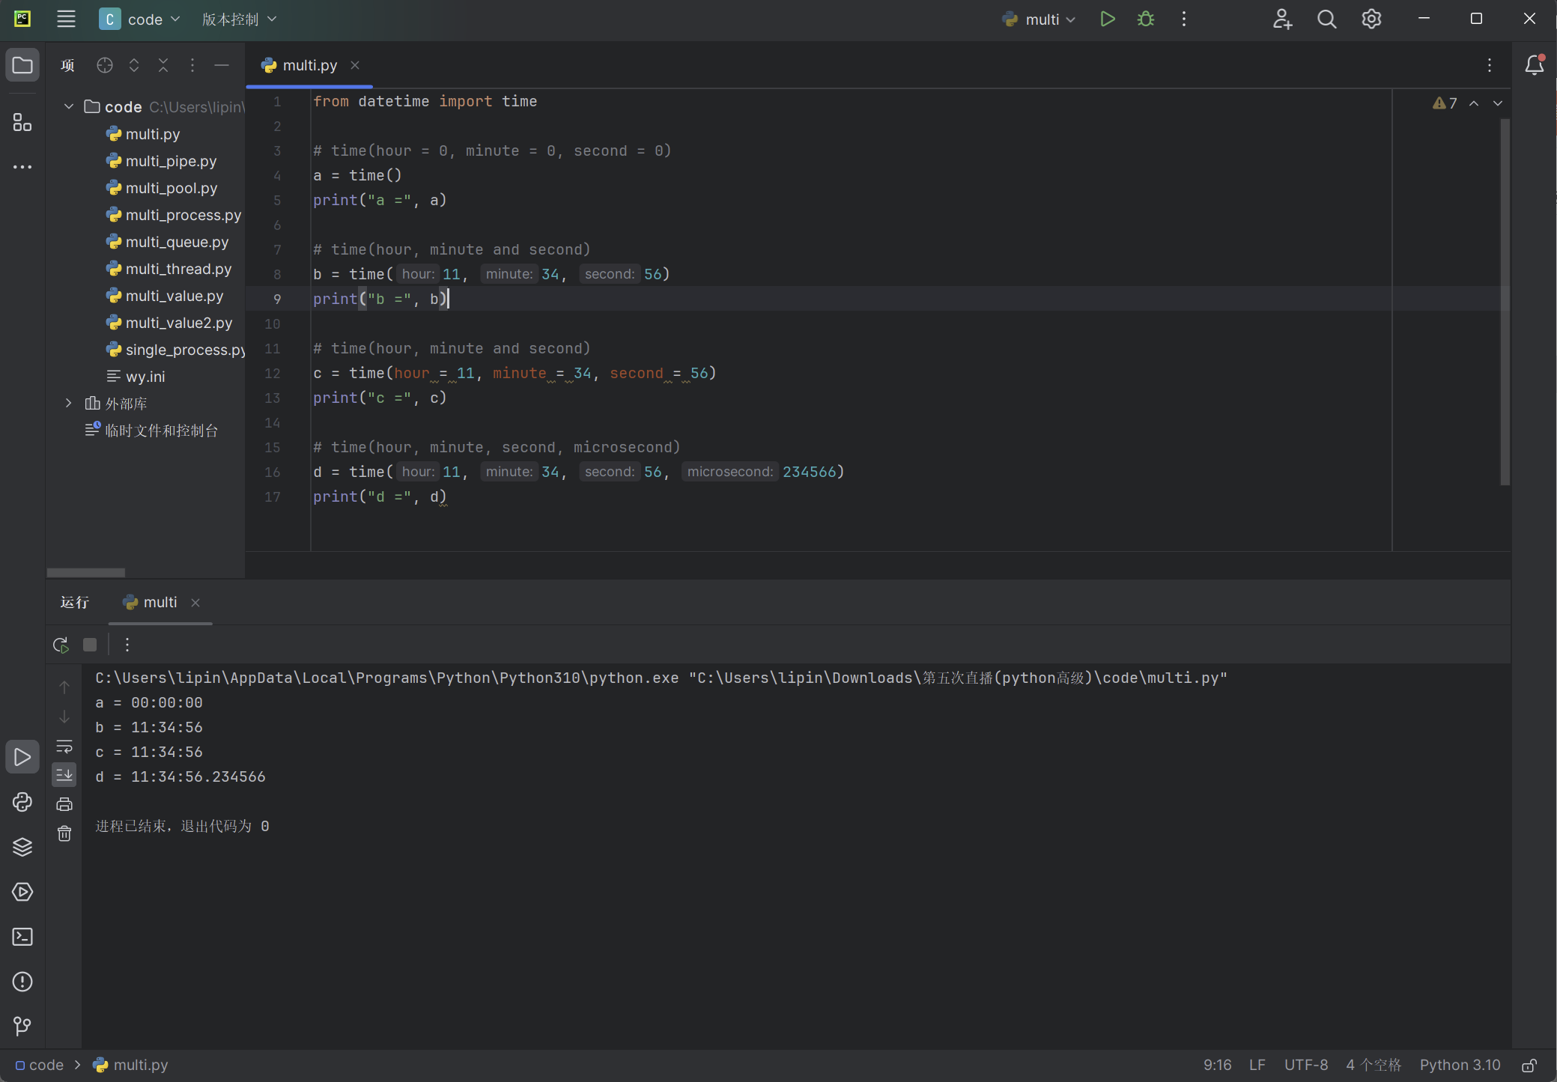Open the Git version control tool window

22,1026
